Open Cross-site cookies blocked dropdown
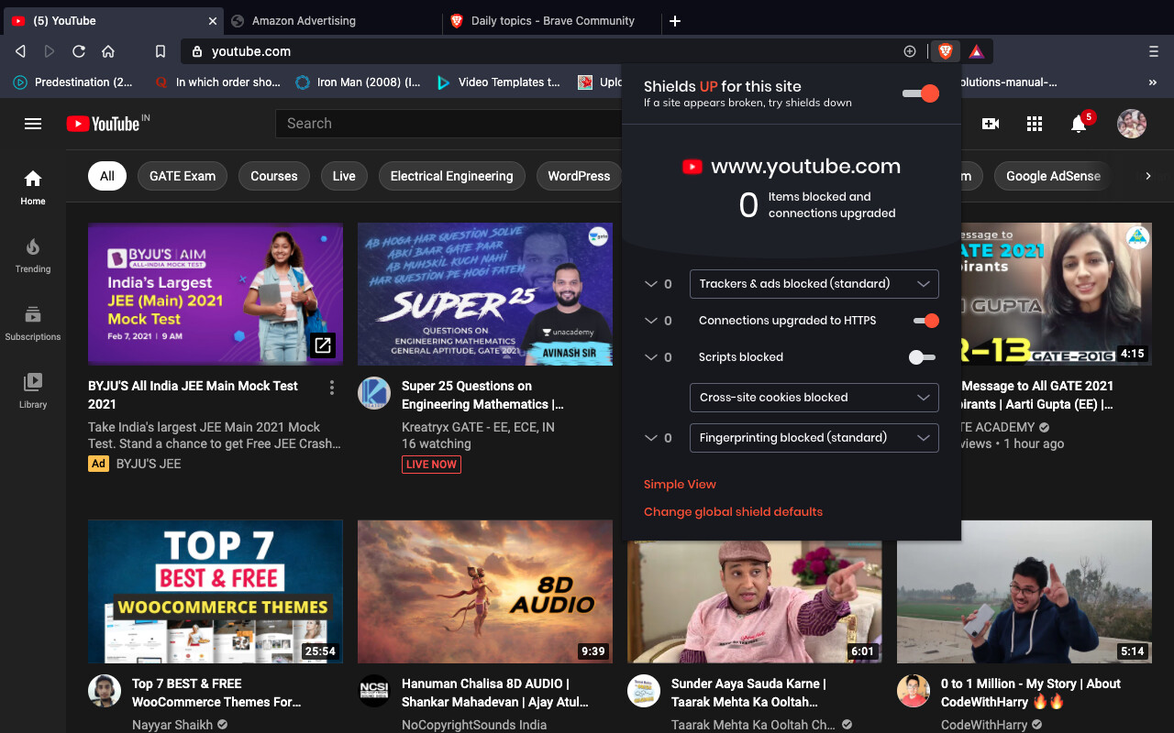 pos(814,398)
